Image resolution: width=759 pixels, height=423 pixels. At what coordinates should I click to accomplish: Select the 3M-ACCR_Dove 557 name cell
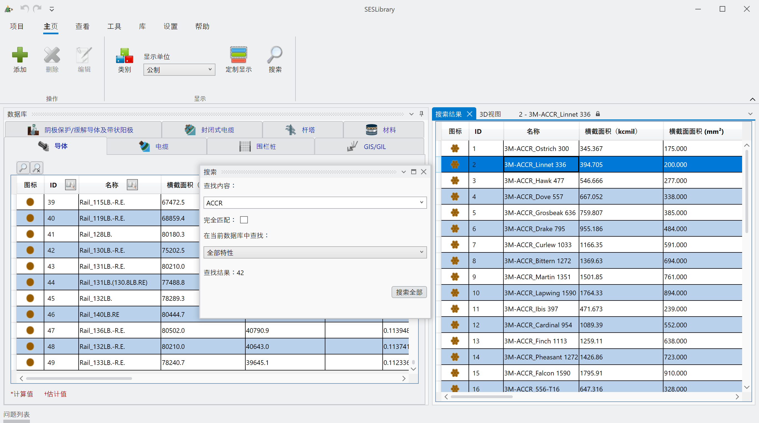click(541, 197)
